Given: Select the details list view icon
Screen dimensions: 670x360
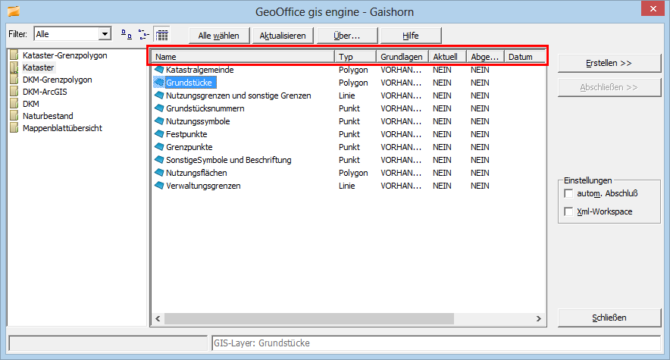Looking at the screenshot, I should [162, 35].
